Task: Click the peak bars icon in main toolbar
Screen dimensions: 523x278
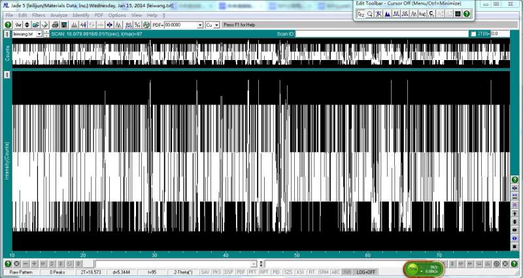Action: coord(74,25)
